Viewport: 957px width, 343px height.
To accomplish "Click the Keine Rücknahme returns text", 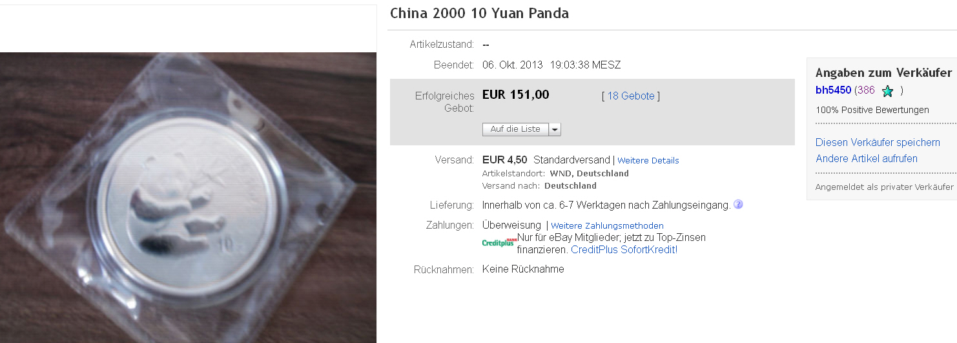I will [523, 269].
